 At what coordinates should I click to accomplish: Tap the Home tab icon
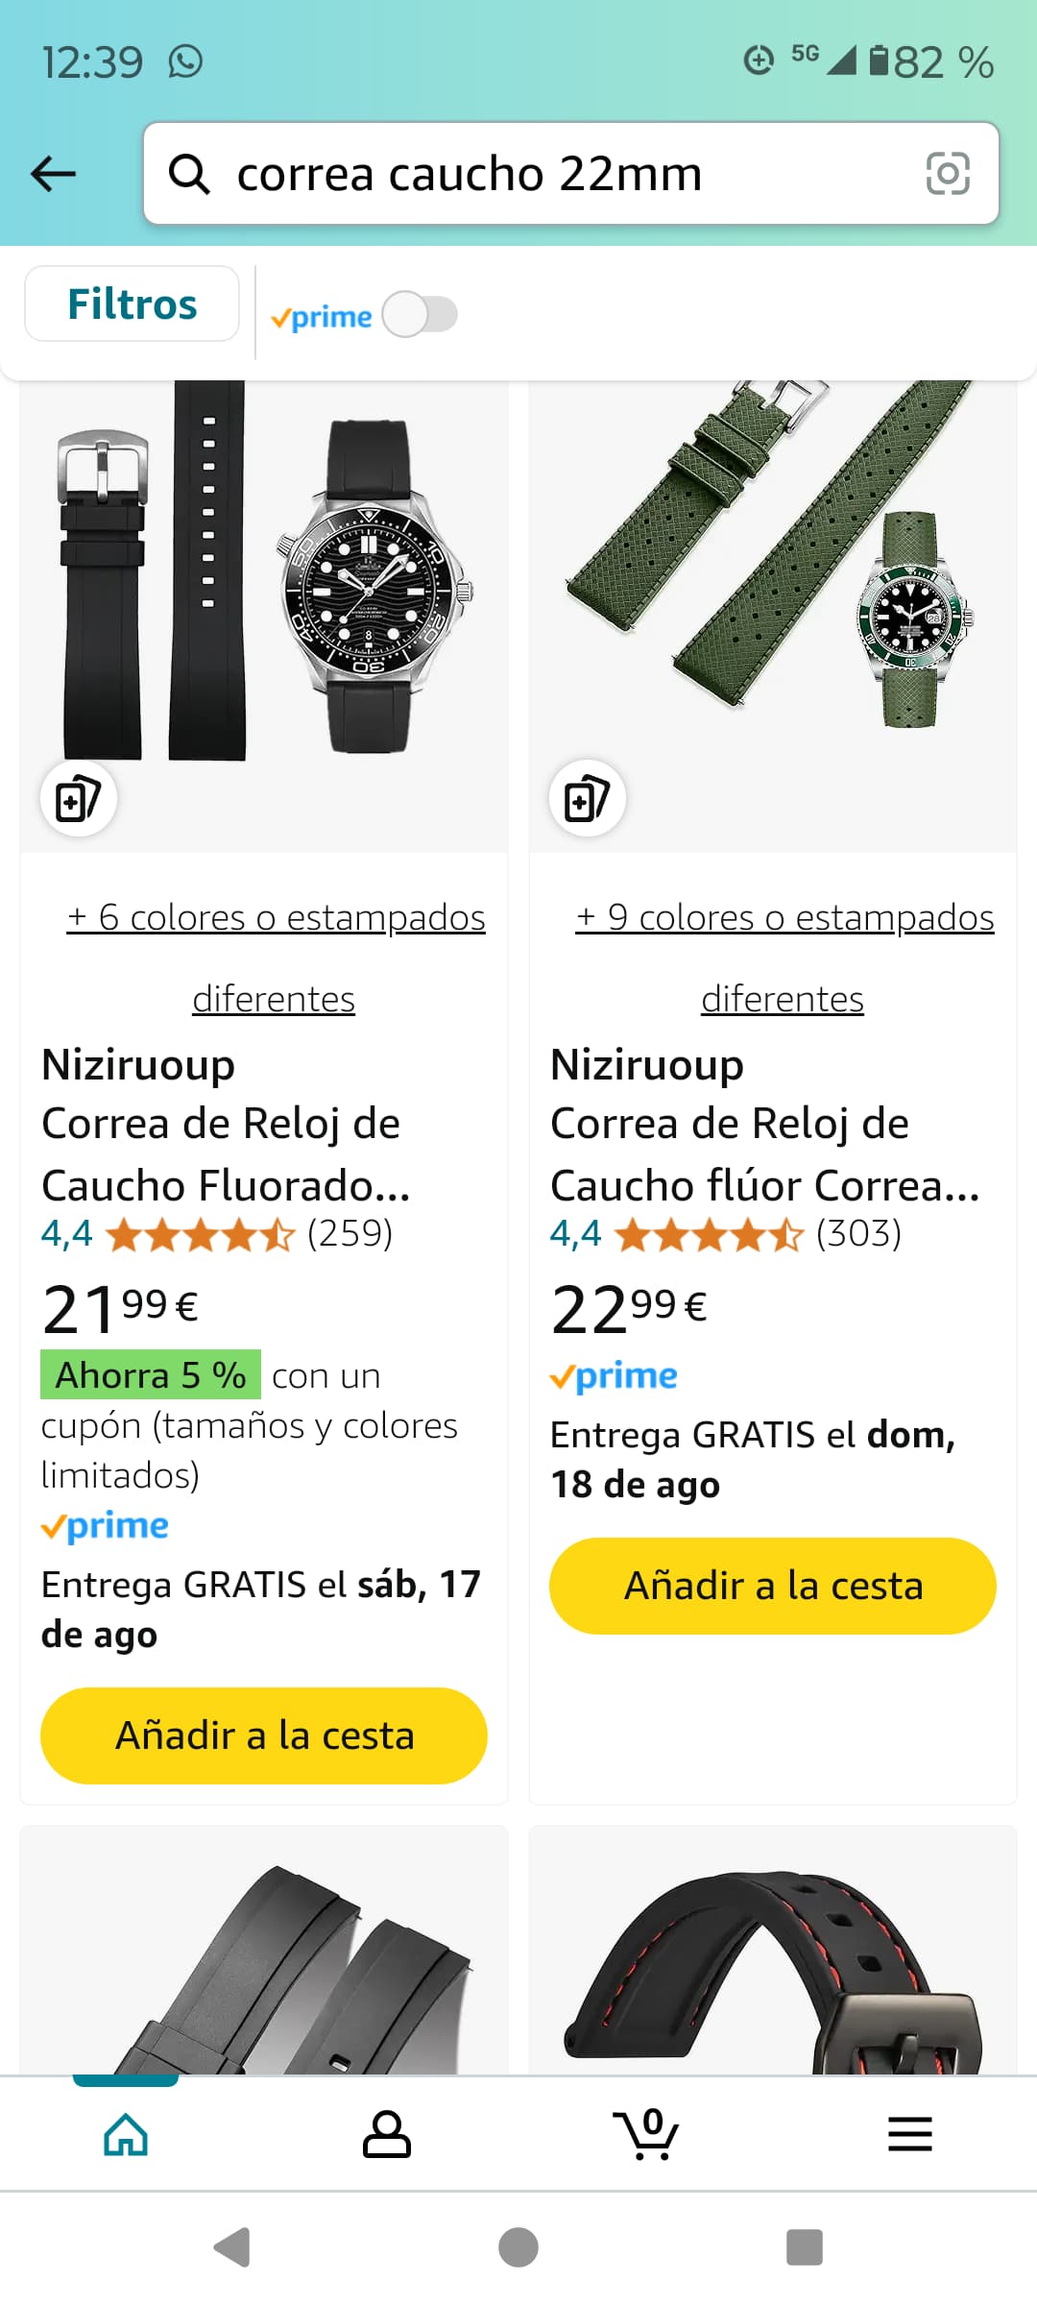coord(126,2134)
